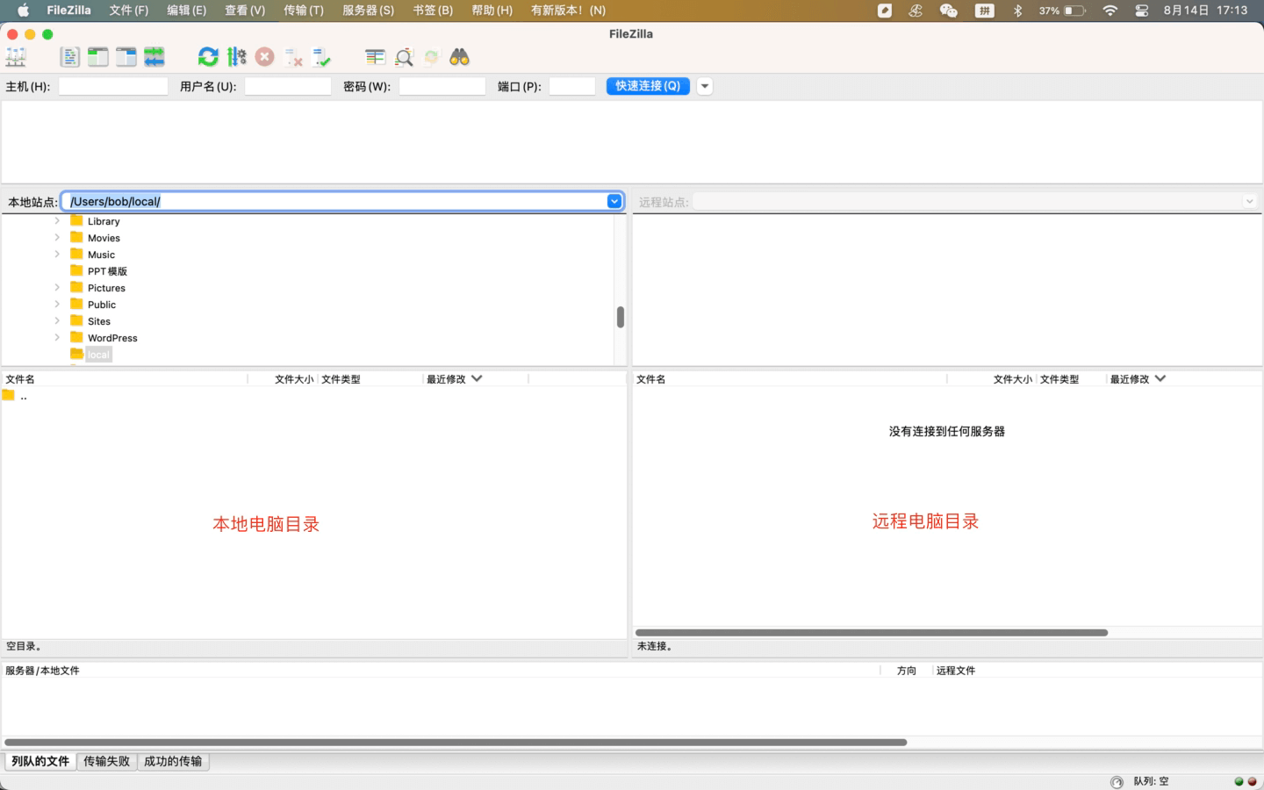The image size is (1264, 790).
Task: Open 书签 (B) menu
Action: (x=433, y=11)
